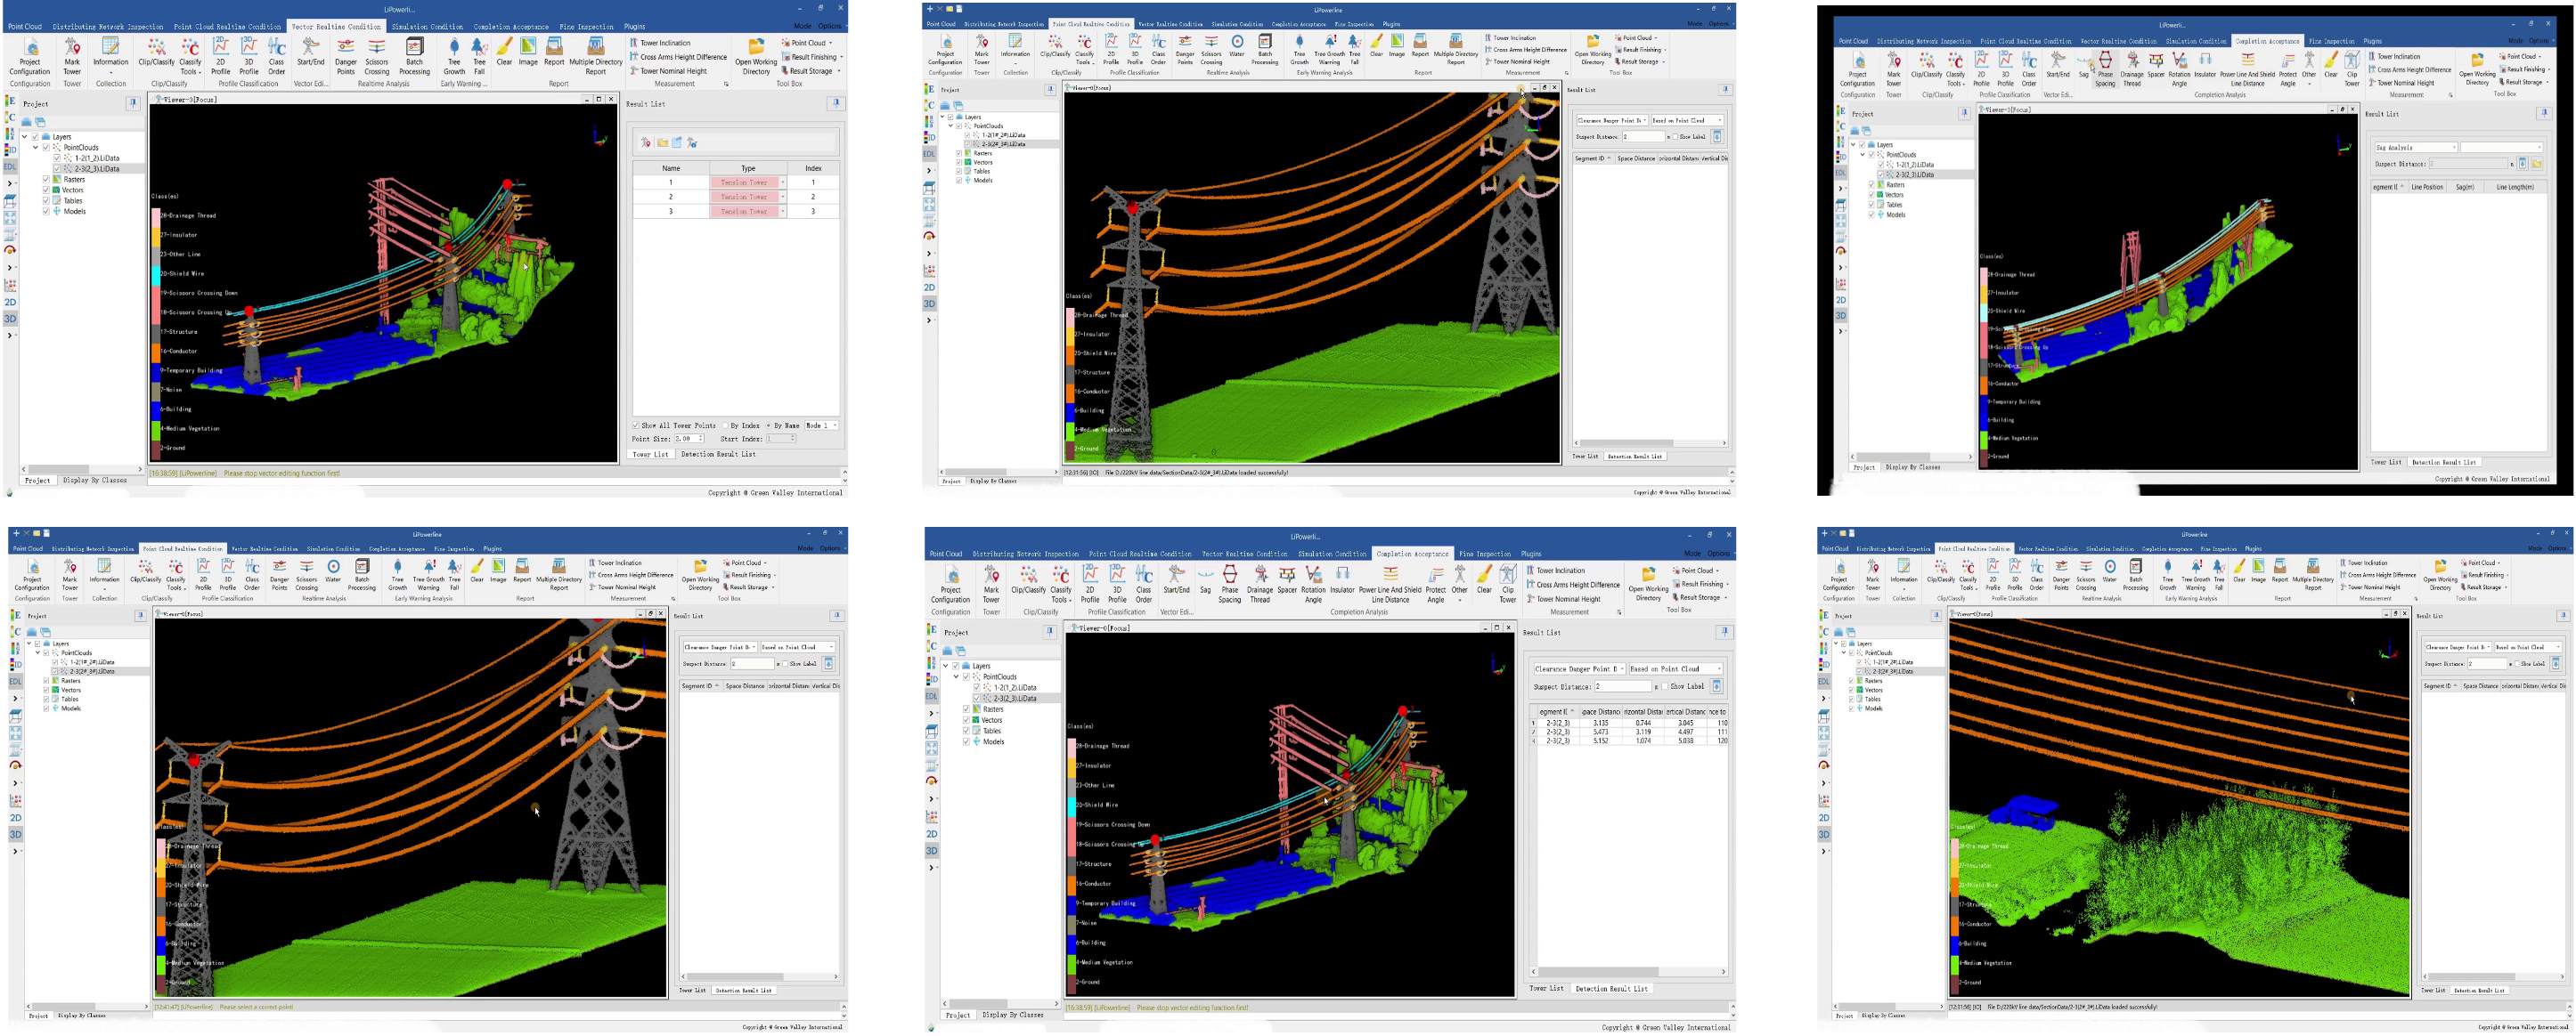Image resolution: width=2576 pixels, height=1036 pixels.
Task: Open Tension Tower type dropdown for tower 1
Action: click(782, 182)
